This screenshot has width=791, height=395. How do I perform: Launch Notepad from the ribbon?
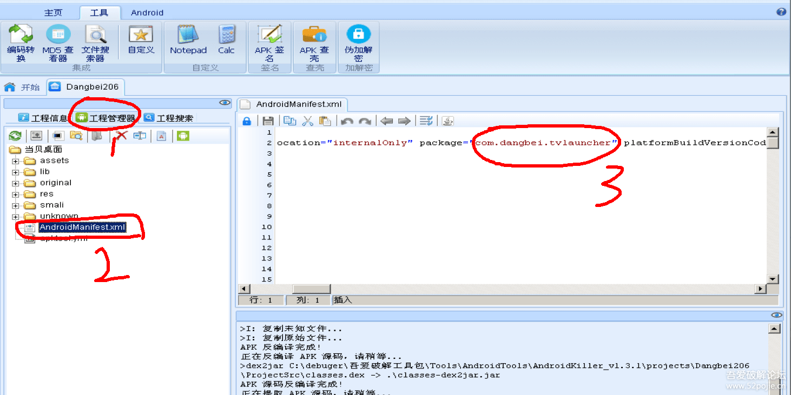188,39
